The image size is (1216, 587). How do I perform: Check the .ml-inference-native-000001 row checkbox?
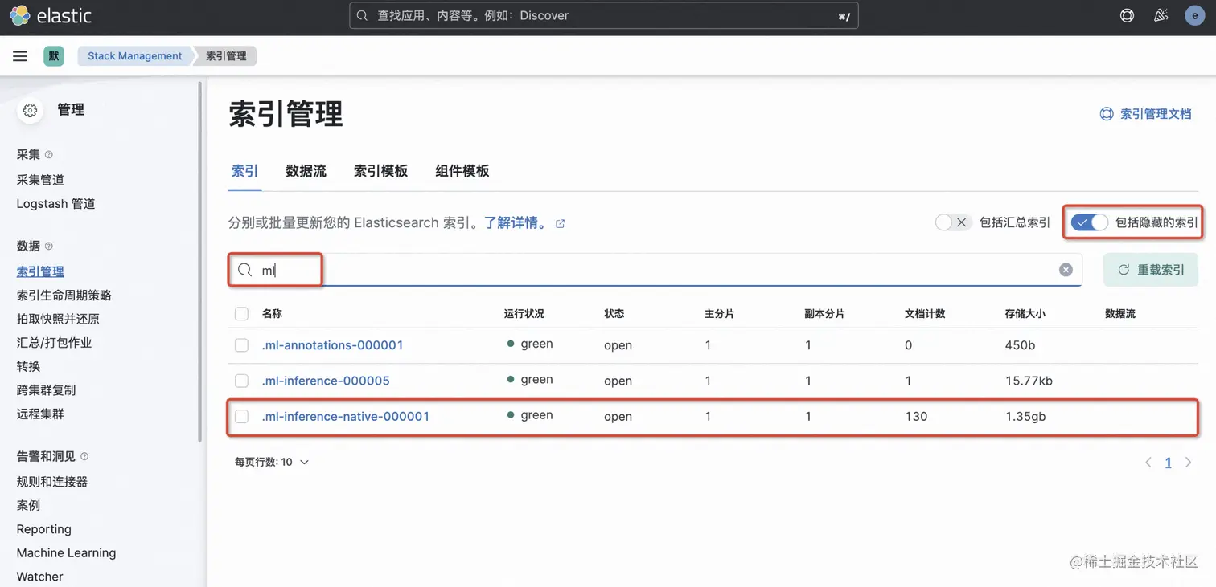click(x=241, y=416)
